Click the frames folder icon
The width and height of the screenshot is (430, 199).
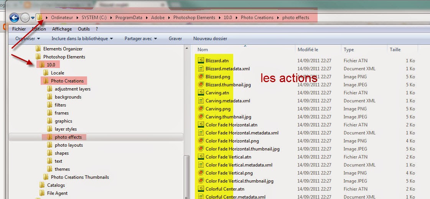[49, 113]
